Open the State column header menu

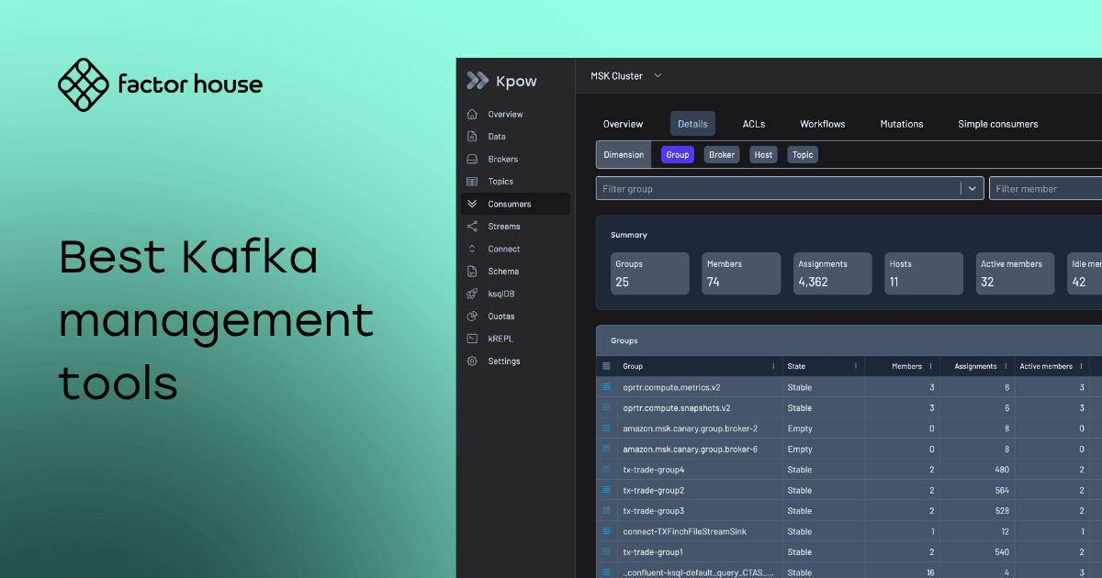click(x=856, y=366)
